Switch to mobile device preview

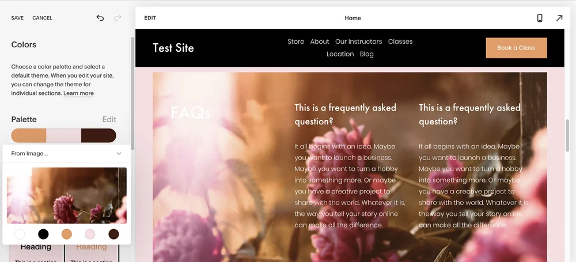(x=540, y=18)
